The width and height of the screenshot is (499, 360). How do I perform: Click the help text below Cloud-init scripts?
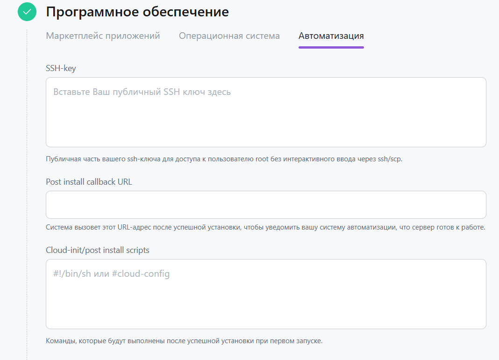click(x=184, y=340)
